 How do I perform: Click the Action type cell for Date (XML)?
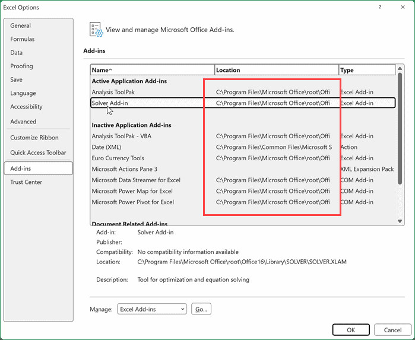click(349, 147)
